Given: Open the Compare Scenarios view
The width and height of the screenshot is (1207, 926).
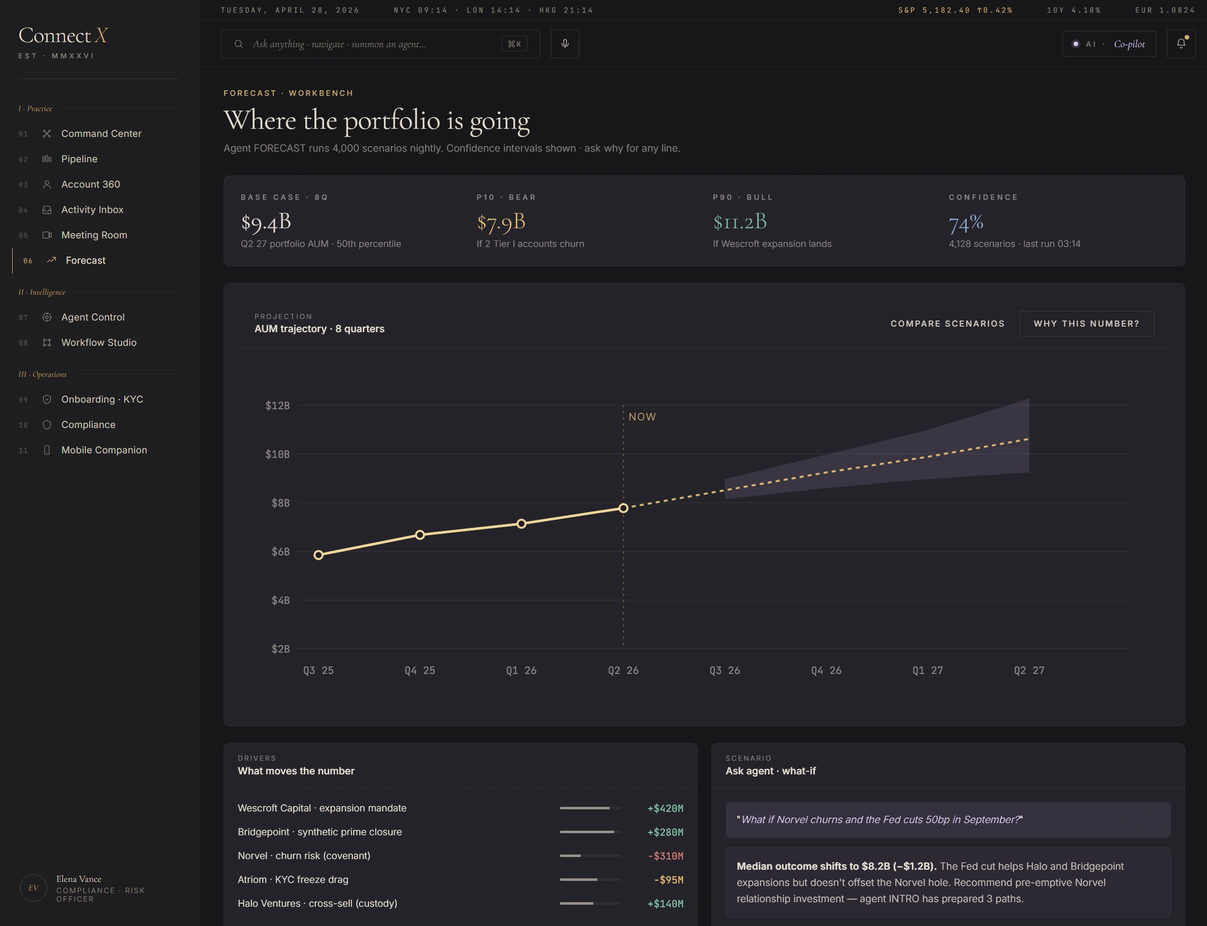Looking at the screenshot, I should click(x=947, y=324).
